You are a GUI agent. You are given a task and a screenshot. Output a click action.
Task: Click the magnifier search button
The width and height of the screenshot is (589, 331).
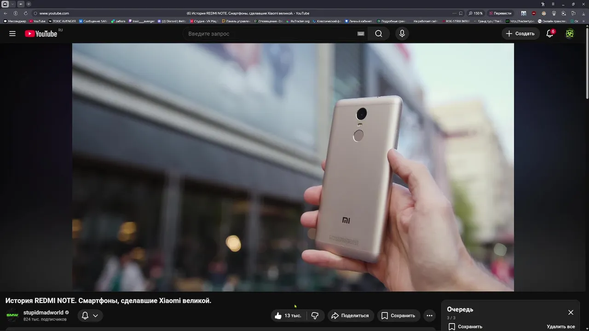[379, 34]
